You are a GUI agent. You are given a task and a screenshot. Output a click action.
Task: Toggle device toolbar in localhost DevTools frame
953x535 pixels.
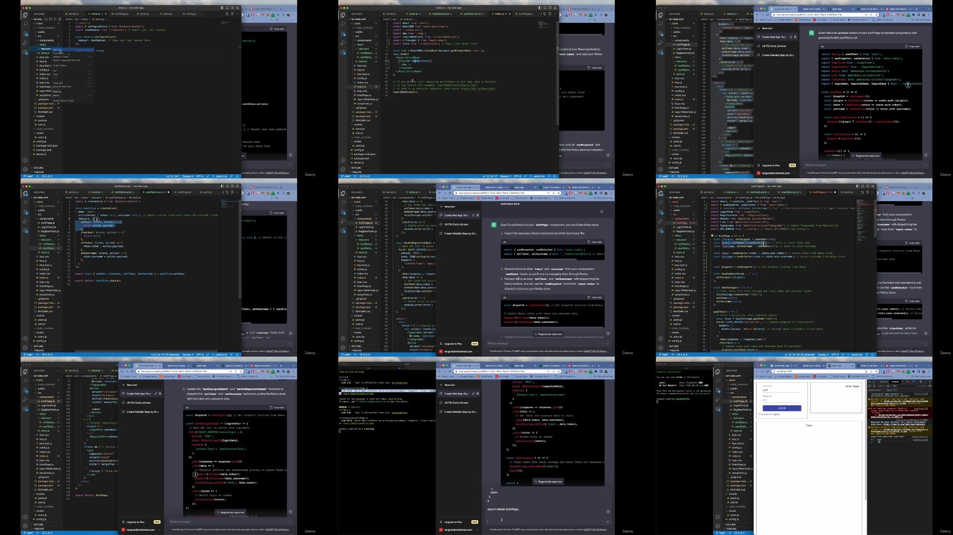pyautogui.click(x=874, y=382)
